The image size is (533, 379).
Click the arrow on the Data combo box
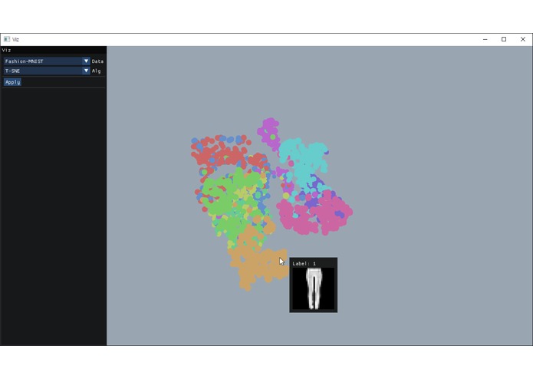tap(86, 61)
